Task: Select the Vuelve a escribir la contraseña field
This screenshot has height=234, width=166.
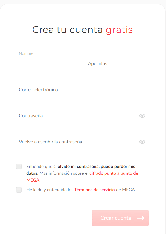Action: click(x=77, y=142)
